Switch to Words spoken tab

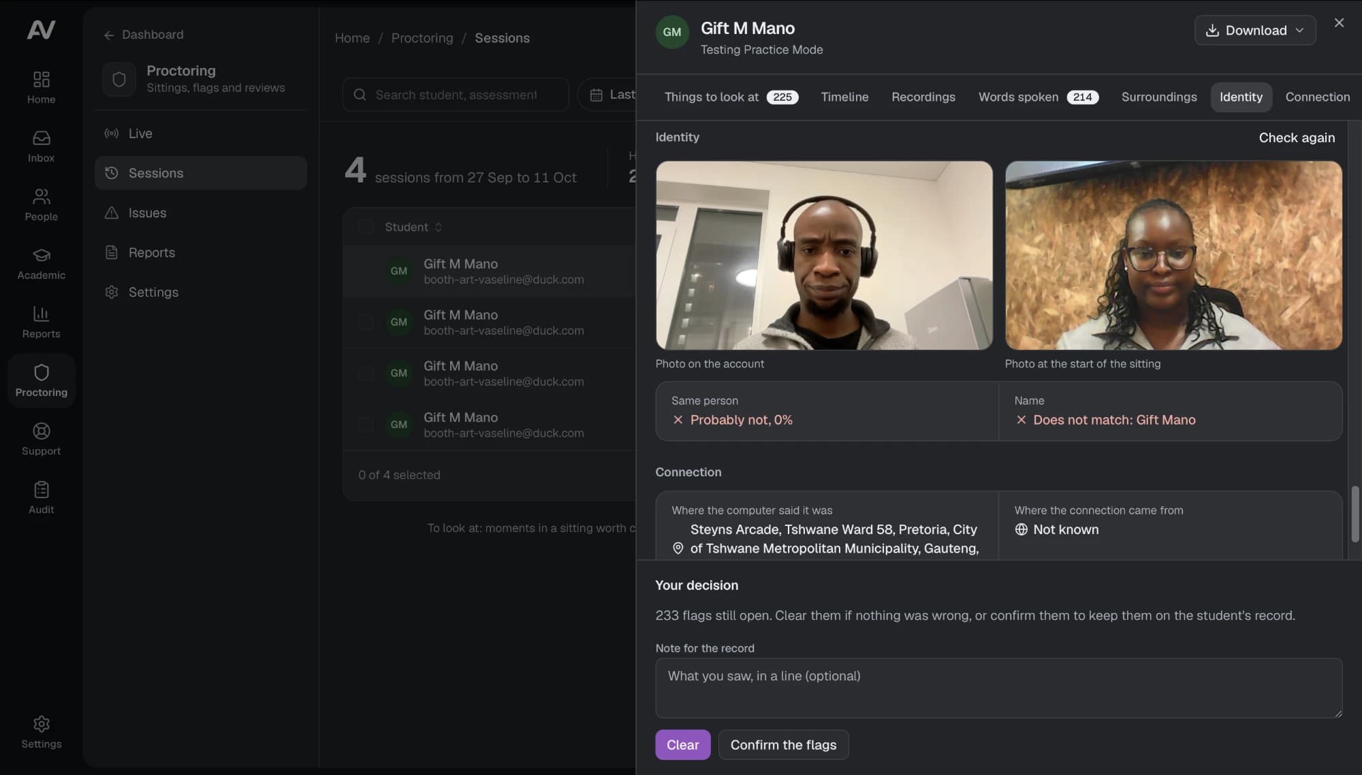pyautogui.click(x=1038, y=97)
